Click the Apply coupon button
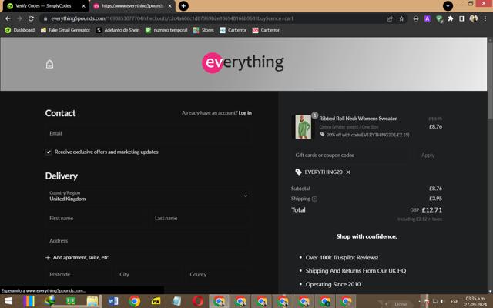The height and width of the screenshot is (308, 493). [x=428, y=156]
